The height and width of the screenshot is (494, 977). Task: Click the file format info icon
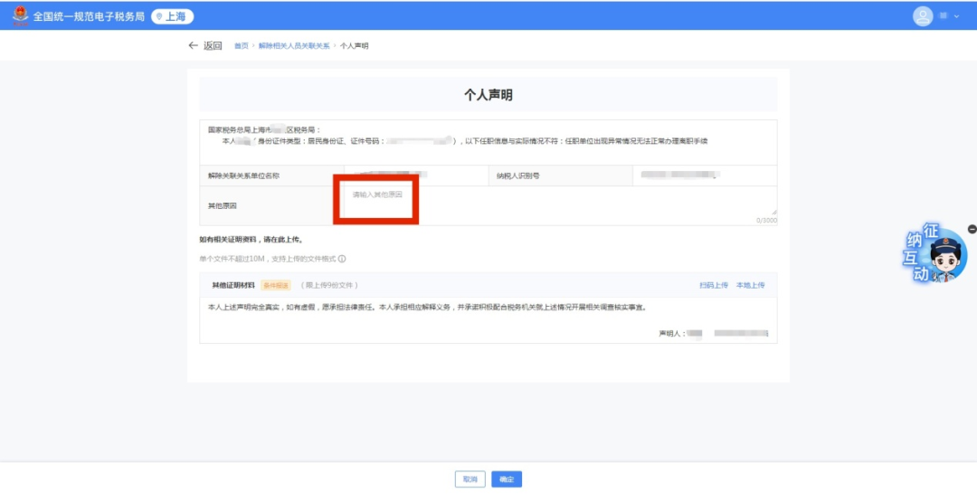point(342,259)
